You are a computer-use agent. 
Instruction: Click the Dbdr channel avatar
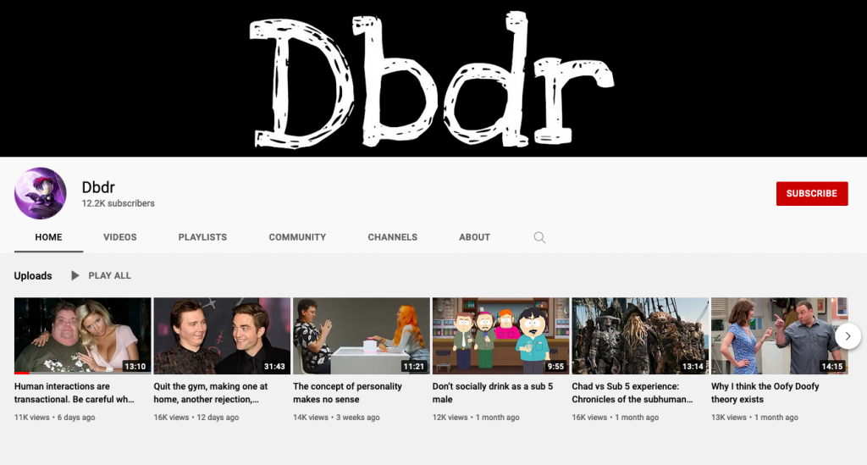coord(41,193)
